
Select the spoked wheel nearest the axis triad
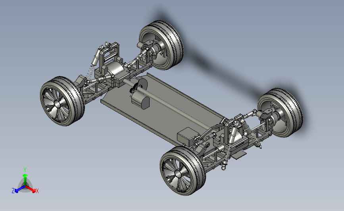point(62,101)
